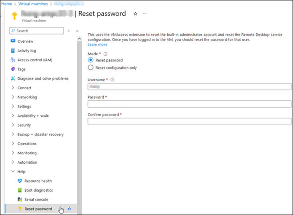This screenshot has width=293, height=215.
Task: Focus the Username input field
Action: coord(189,86)
